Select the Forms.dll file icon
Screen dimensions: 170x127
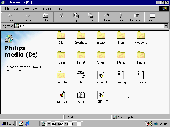pos(101,75)
